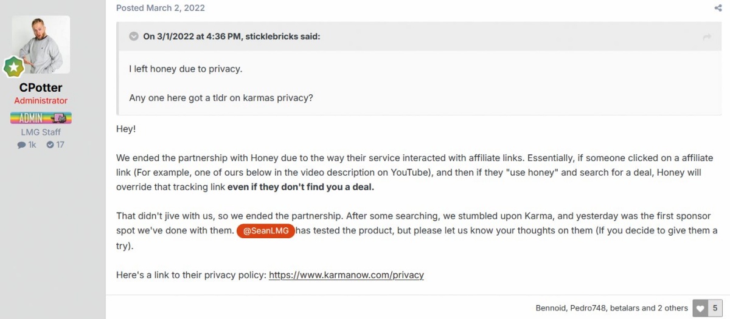This screenshot has width=730, height=319.
Task: Open CPotter's profile avatar
Action: 41,45
